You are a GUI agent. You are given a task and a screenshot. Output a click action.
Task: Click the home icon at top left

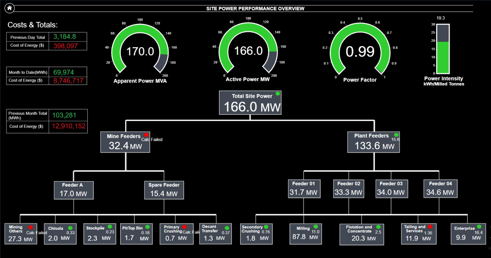pos(10,8)
